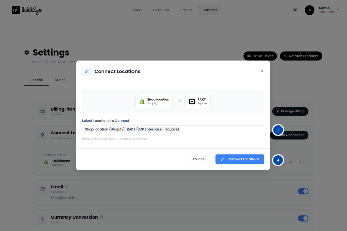Toggle the light/dark theme sun icon
347x231 pixels.
tap(295, 10)
